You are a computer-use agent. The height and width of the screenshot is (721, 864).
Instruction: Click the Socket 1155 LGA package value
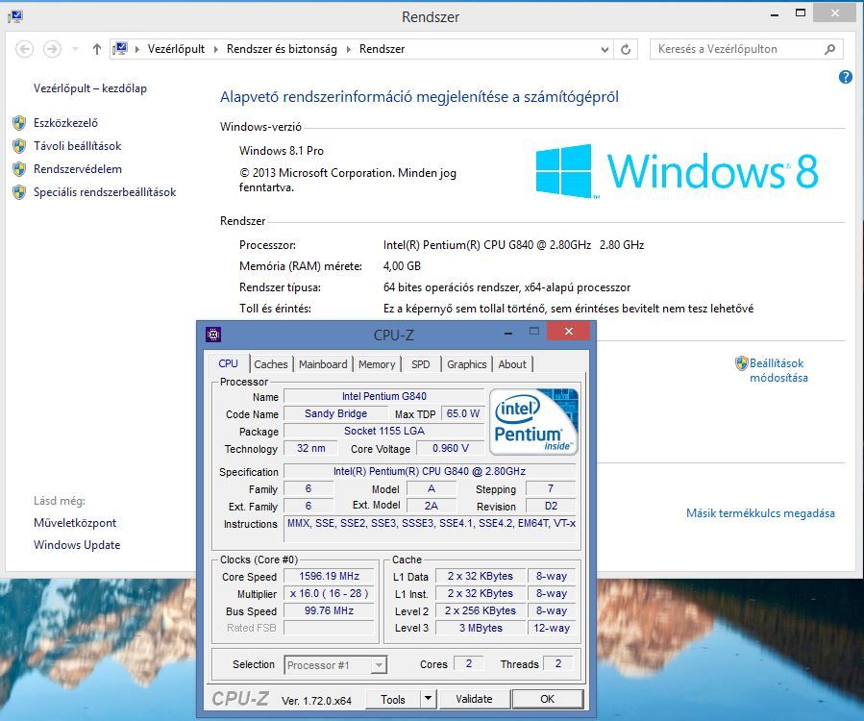(384, 431)
